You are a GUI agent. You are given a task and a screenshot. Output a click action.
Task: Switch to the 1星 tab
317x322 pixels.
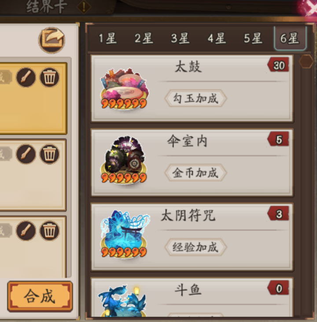point(108,38)
